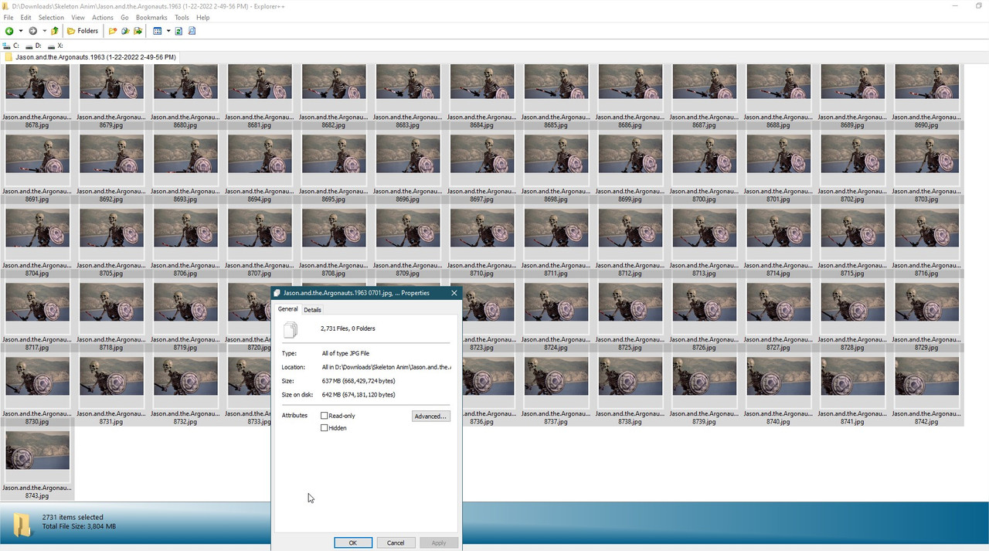Viewport: 989px width, 551px height.
Task: Open the Edit menu
Action: click(x=26, y=17)
